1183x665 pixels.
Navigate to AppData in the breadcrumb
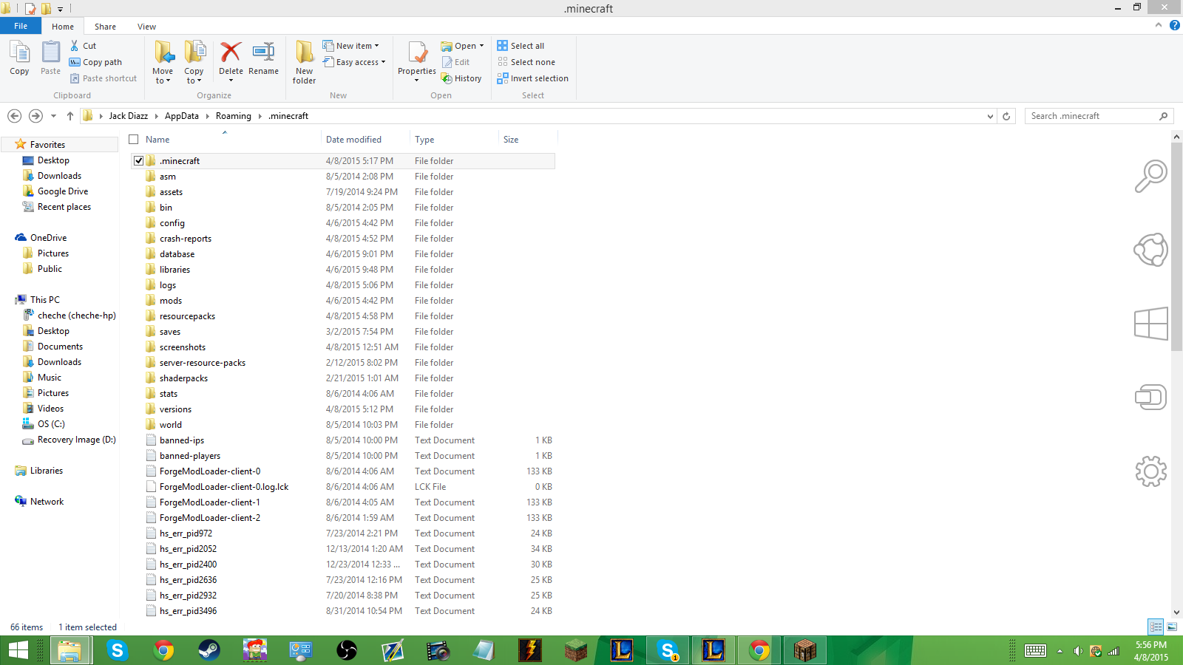pyautogui.click(x=182, y=116)
